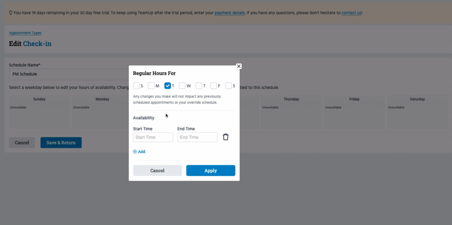Uncheck the selected Tuesday checkbox
The image size is (452, 225).
(167, 86)
